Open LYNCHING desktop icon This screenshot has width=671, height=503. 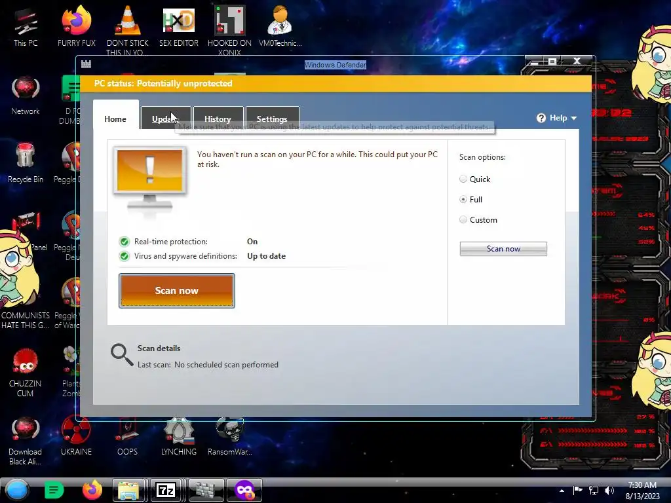178,436
